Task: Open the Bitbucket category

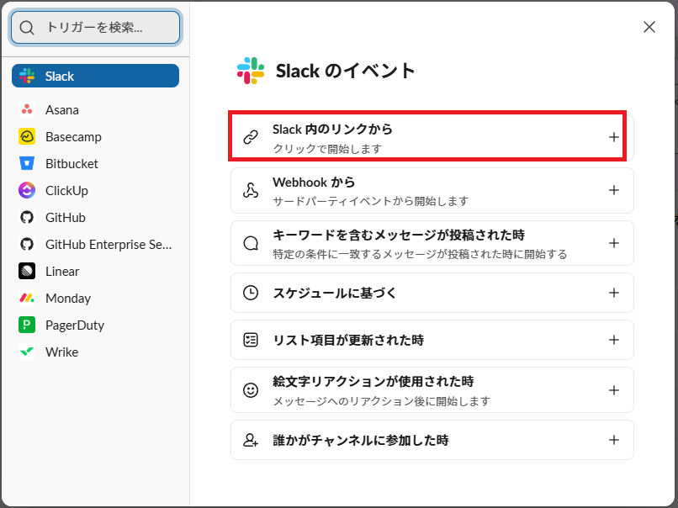Action: click(x=96, y=163)
